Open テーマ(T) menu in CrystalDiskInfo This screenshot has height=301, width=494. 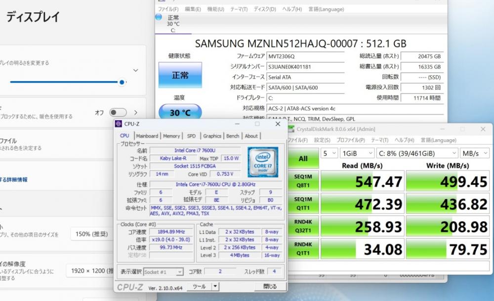239,9
